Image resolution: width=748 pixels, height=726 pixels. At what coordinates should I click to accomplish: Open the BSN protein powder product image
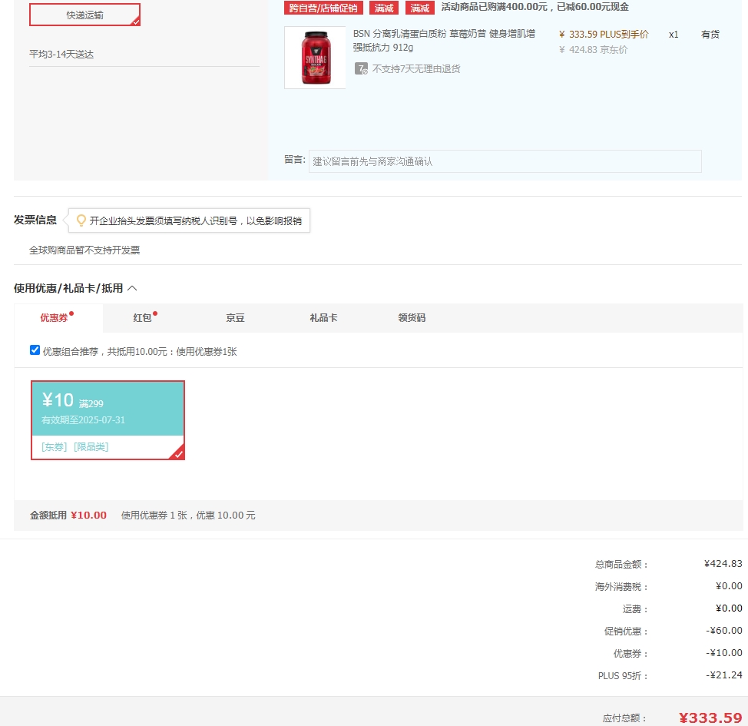315,58
